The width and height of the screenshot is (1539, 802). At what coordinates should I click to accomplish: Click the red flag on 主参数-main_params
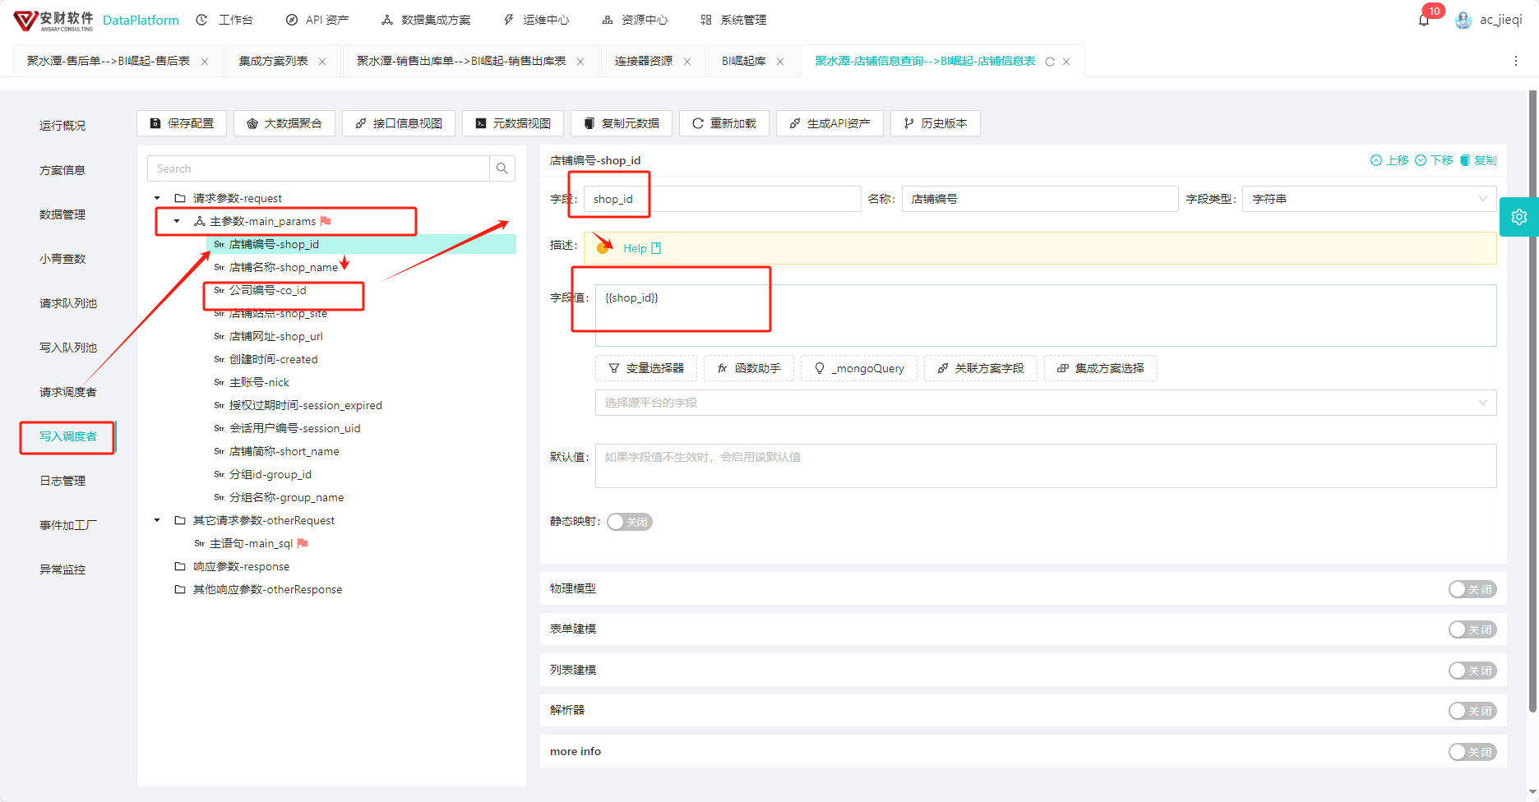pos(326,221)
